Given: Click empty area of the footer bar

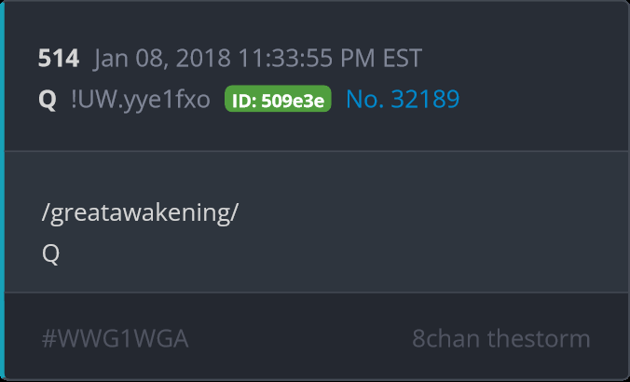Looking at the screenshot, I should [301, 338].
